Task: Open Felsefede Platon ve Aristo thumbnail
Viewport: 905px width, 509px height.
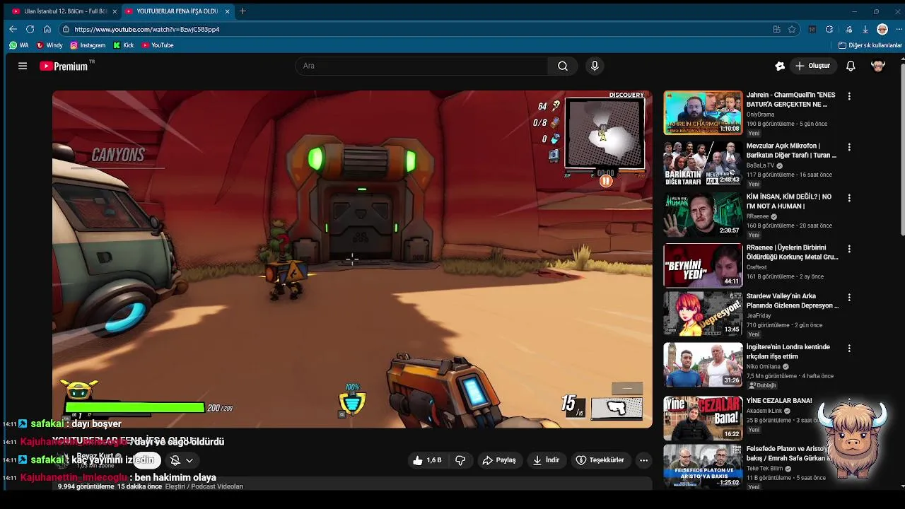Action: point(703,466)
